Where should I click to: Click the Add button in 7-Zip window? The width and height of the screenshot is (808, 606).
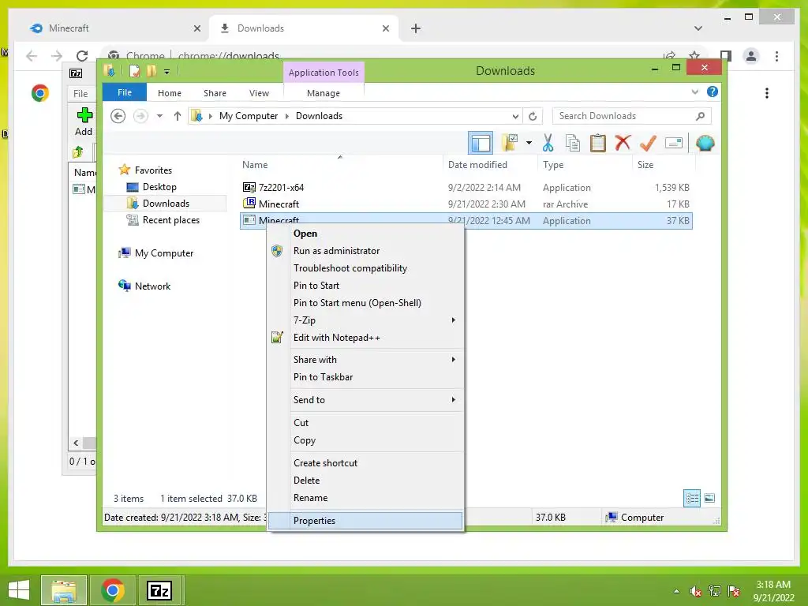(x=84, y=122)
